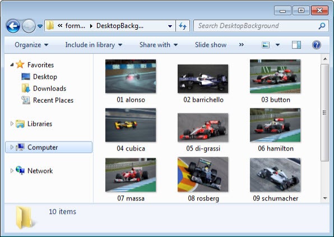Open Recent Places from Favorites
Viewport: 334px width, 237px height.
point(53,100)
